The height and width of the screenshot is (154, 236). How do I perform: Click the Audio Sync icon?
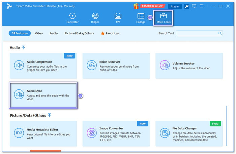pos(19,94)
